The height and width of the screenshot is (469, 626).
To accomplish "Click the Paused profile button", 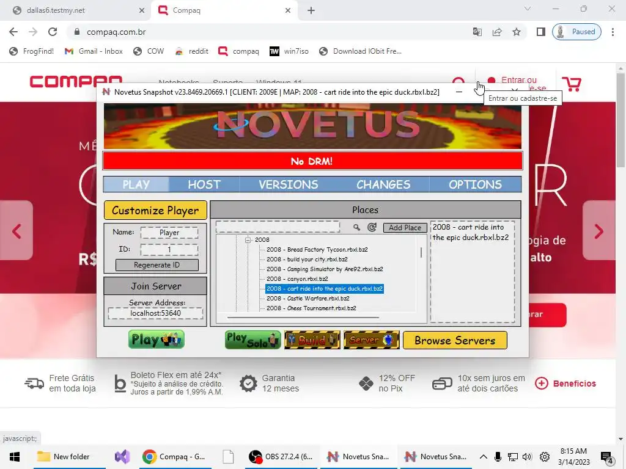I will pos(576,32).
